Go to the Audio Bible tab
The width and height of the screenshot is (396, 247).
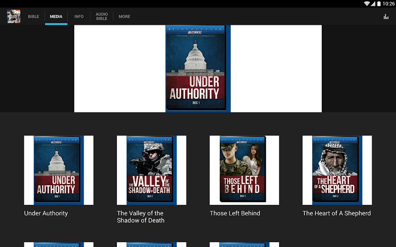(101, 17)
